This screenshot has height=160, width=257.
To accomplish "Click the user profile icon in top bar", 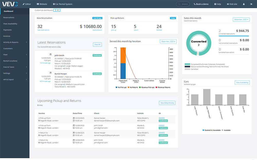I will pyautogui.click(x=244, y=4).
